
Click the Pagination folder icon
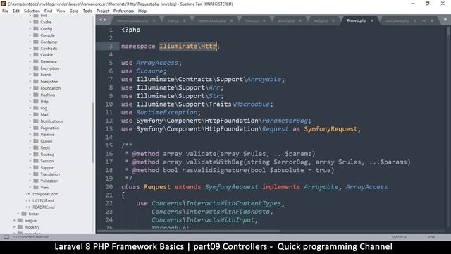click(x=36, y=128)
